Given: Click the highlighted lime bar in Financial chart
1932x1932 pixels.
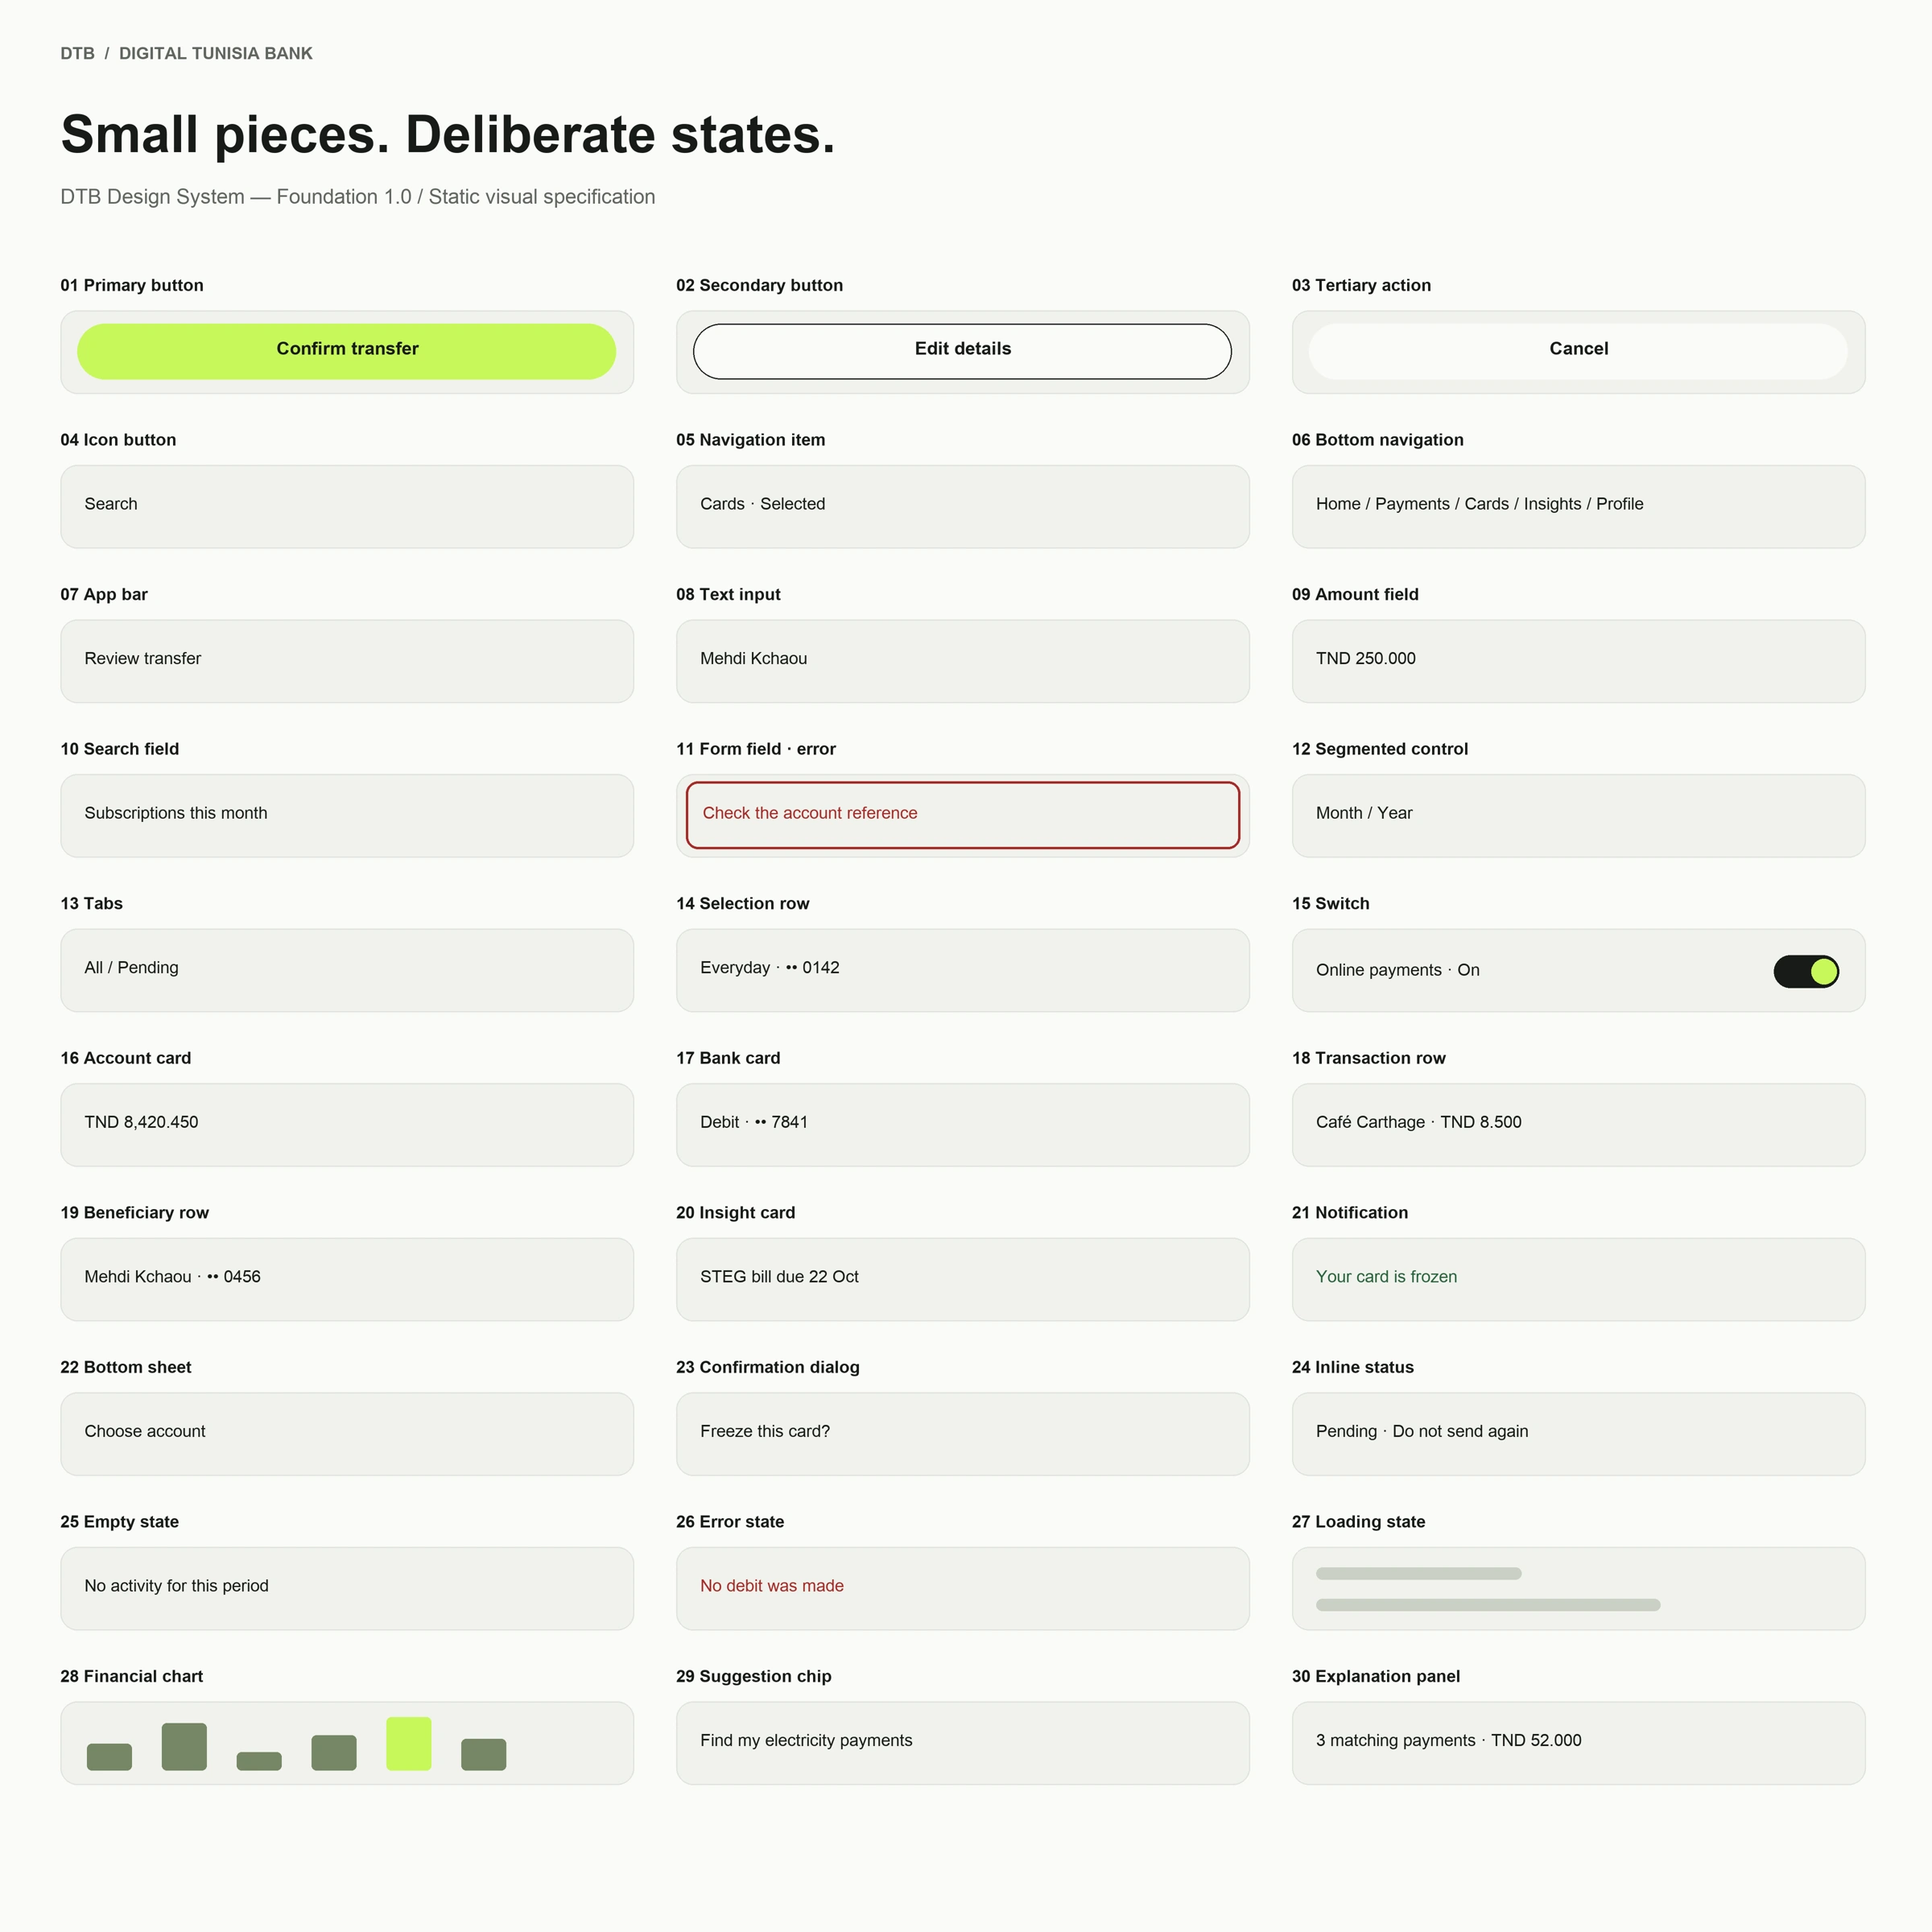Looking at the screenshot, I should pos(409,1744).
